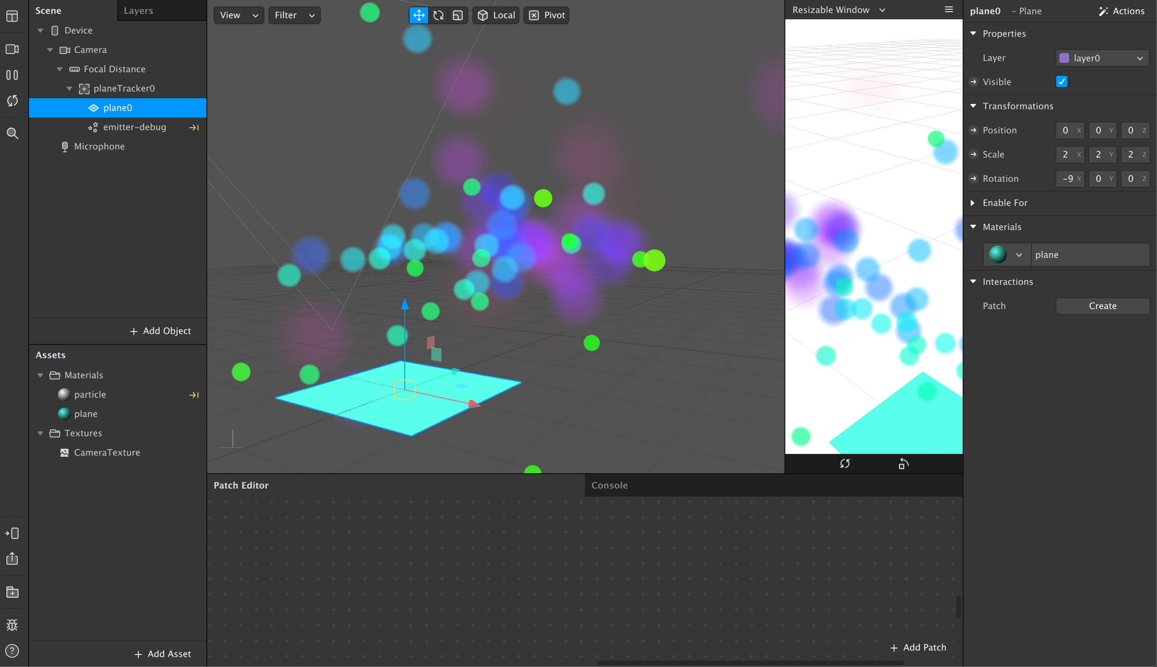Switch to the Layers tab
This screenshot has height=667, width=1157.
tap(138, 10)
